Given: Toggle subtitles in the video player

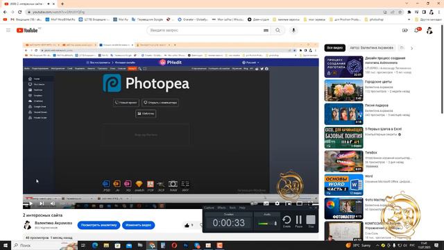Looking at the screenshot, I should [266, 203].
